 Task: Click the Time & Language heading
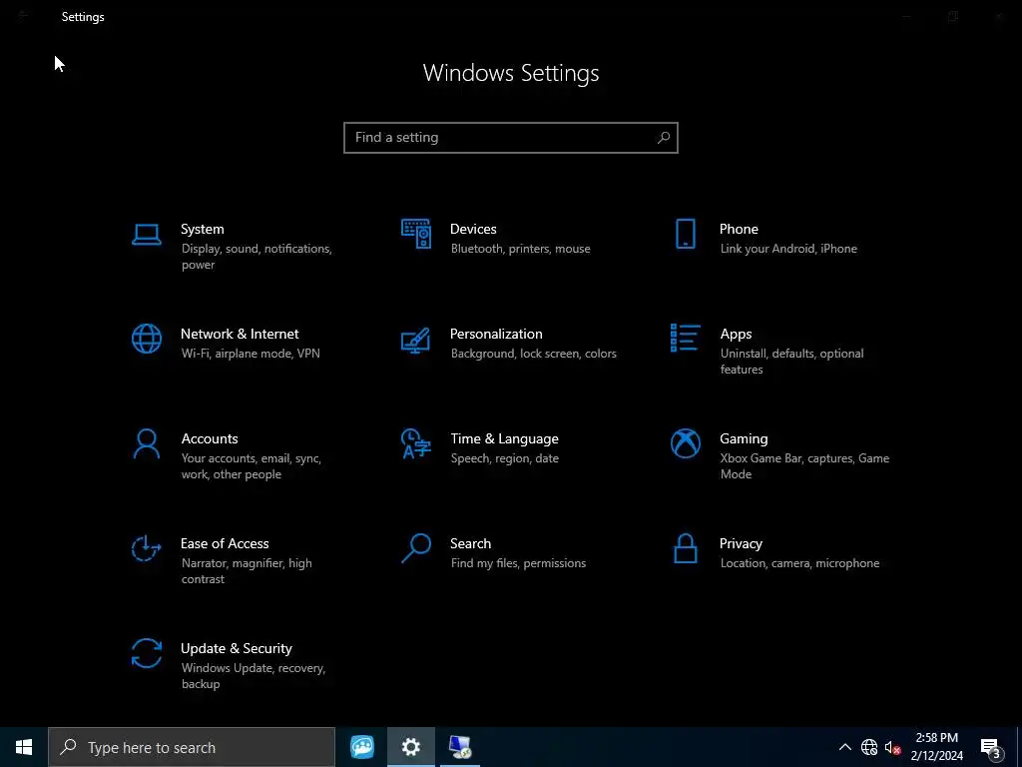pyautogui.click(x=504, y=439)
